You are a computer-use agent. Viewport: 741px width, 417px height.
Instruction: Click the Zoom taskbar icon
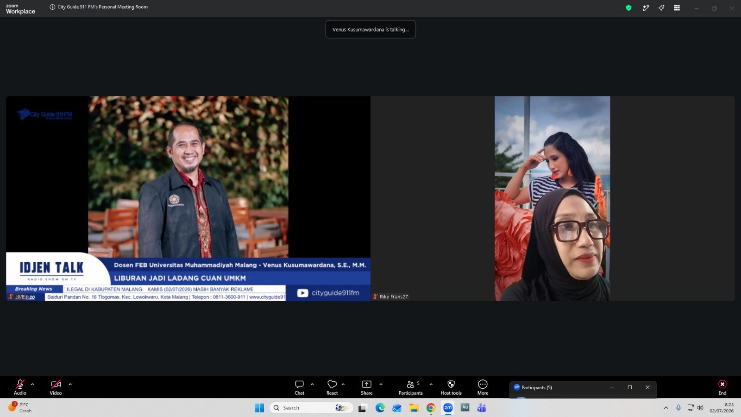[x=448, y=408]
